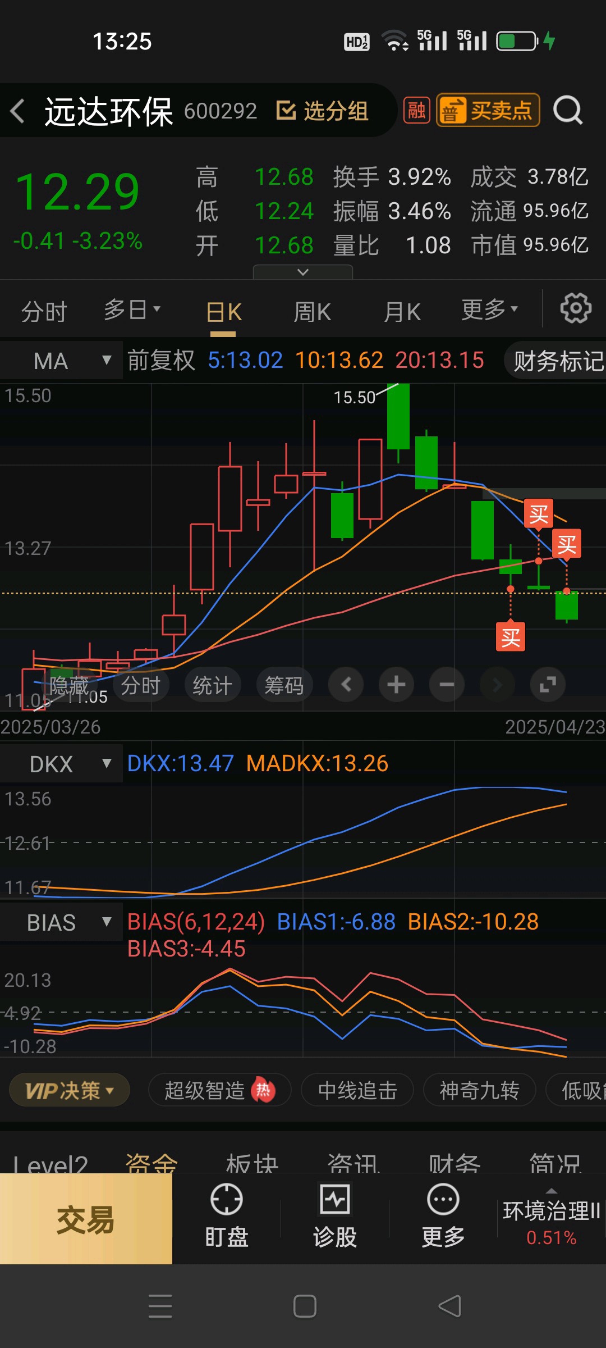Tap the DKX:13.47 reading
This screenshot has width=606, height=1348.
click(180, 763)
